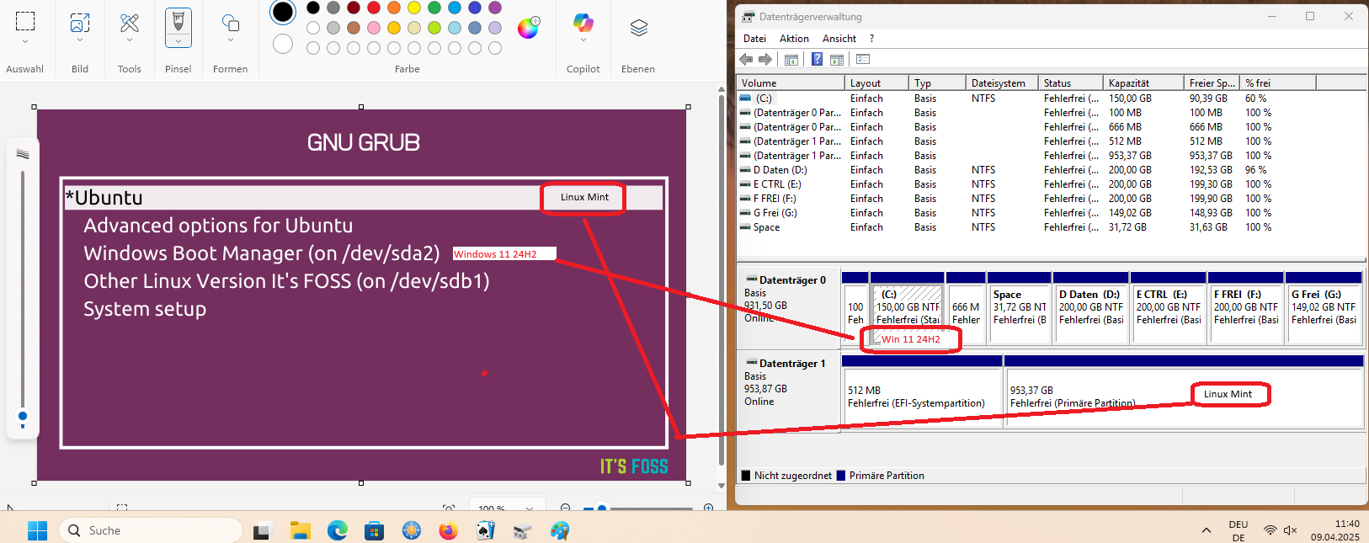Select the Auswahl selection tool in Paint
The width and height of the screenshot is (1369, 543).
point(25,22)
